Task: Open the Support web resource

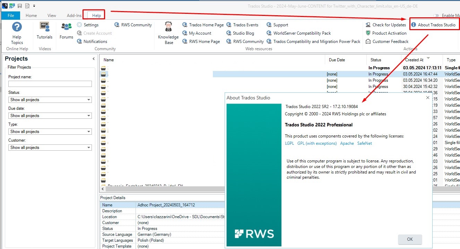Action: tap(277, 25)
